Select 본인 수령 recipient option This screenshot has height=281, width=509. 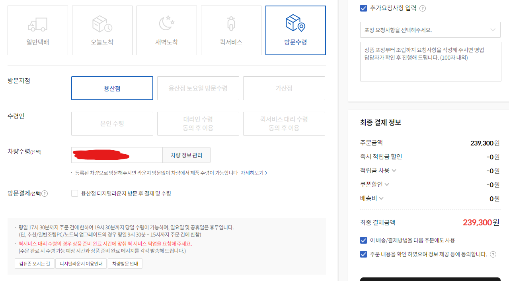[112, 124]
